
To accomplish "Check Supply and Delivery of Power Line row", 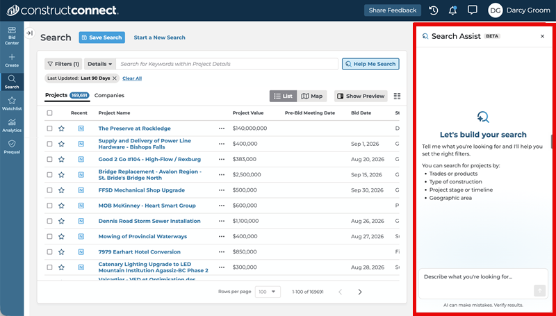I will [49, 144].
